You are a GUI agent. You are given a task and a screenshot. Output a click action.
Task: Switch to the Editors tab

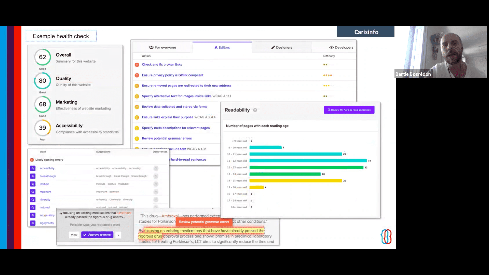pos(222,47)
